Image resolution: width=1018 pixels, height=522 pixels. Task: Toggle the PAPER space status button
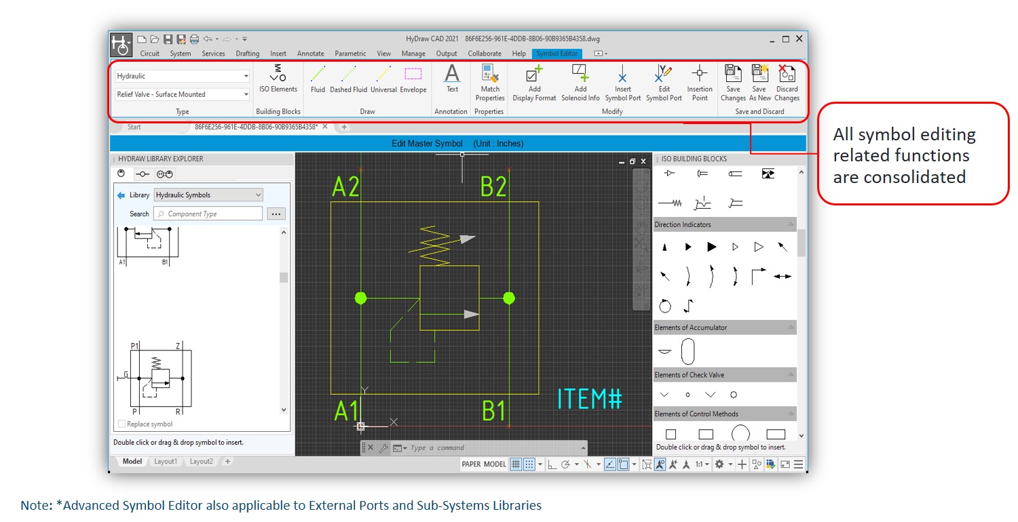tap(471, 464)
